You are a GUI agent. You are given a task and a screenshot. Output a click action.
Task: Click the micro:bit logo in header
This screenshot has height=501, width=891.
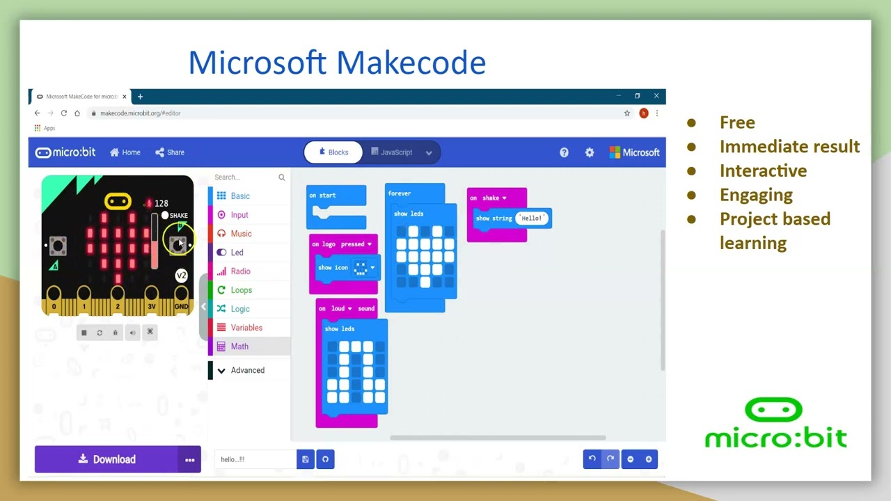click(x=65, y=152)
